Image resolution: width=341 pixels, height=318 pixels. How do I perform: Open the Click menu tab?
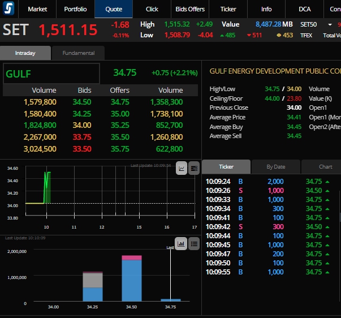[x=152, y=9]
